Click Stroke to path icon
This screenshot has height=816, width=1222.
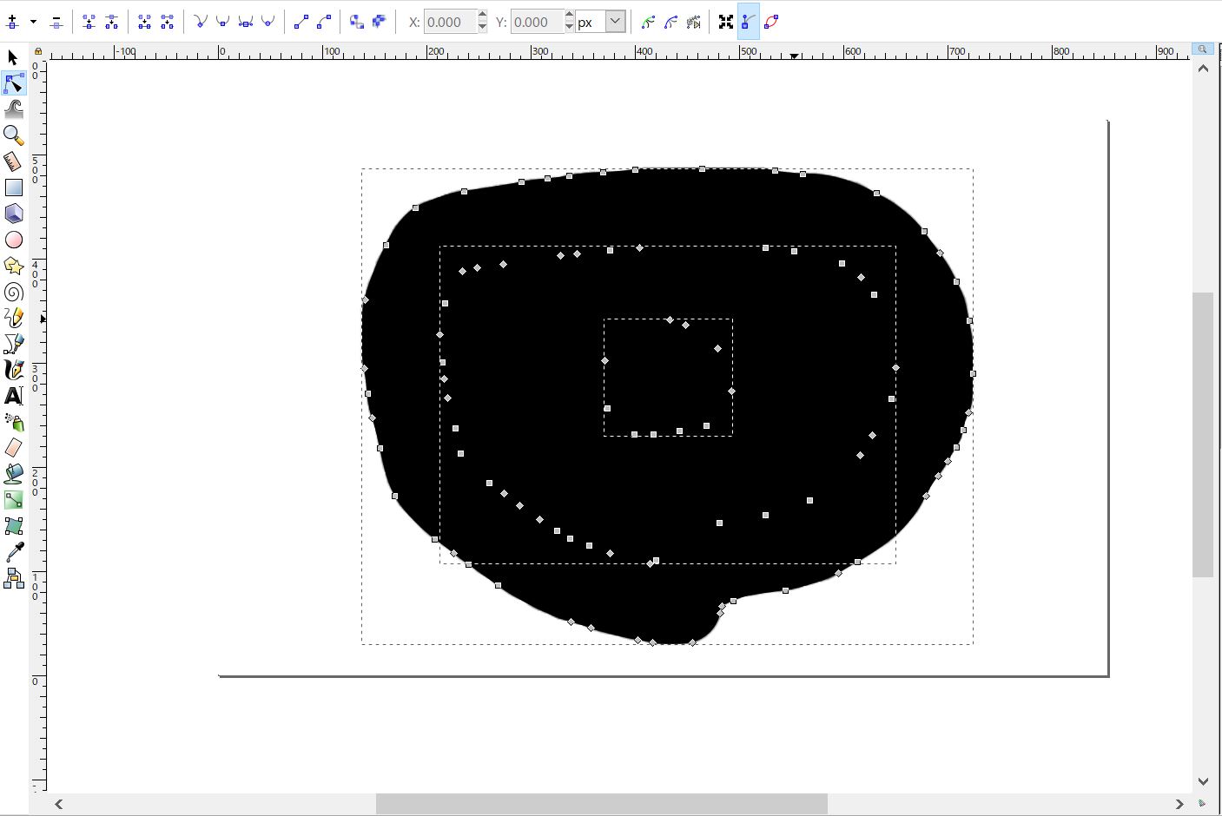380,22
